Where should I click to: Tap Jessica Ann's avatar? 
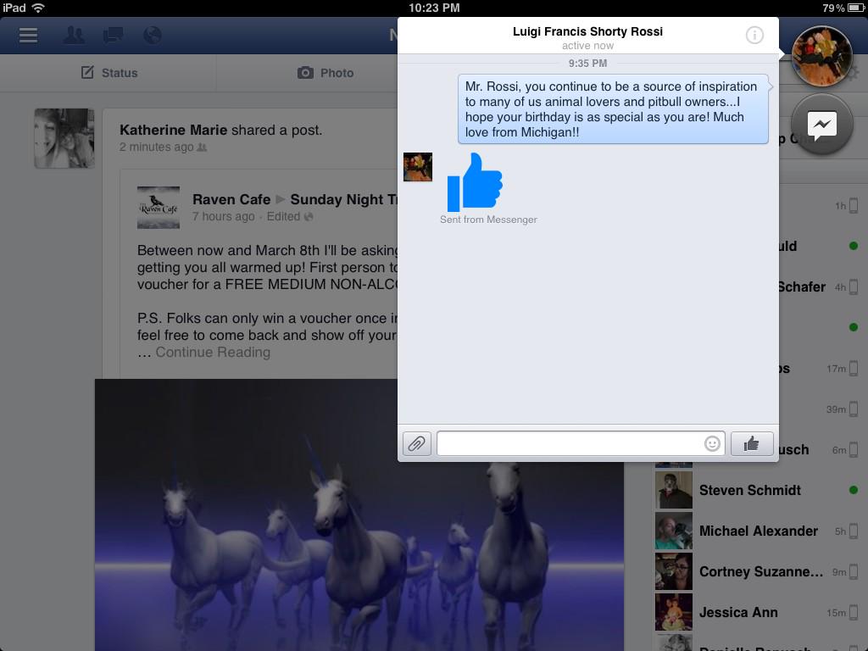tap(674, 612)
